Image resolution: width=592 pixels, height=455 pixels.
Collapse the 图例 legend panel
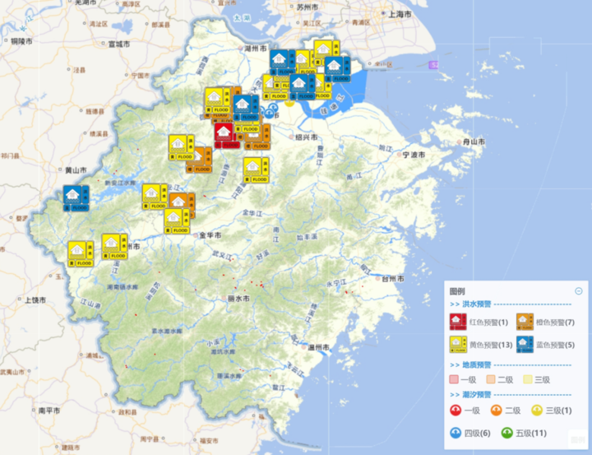579,290
